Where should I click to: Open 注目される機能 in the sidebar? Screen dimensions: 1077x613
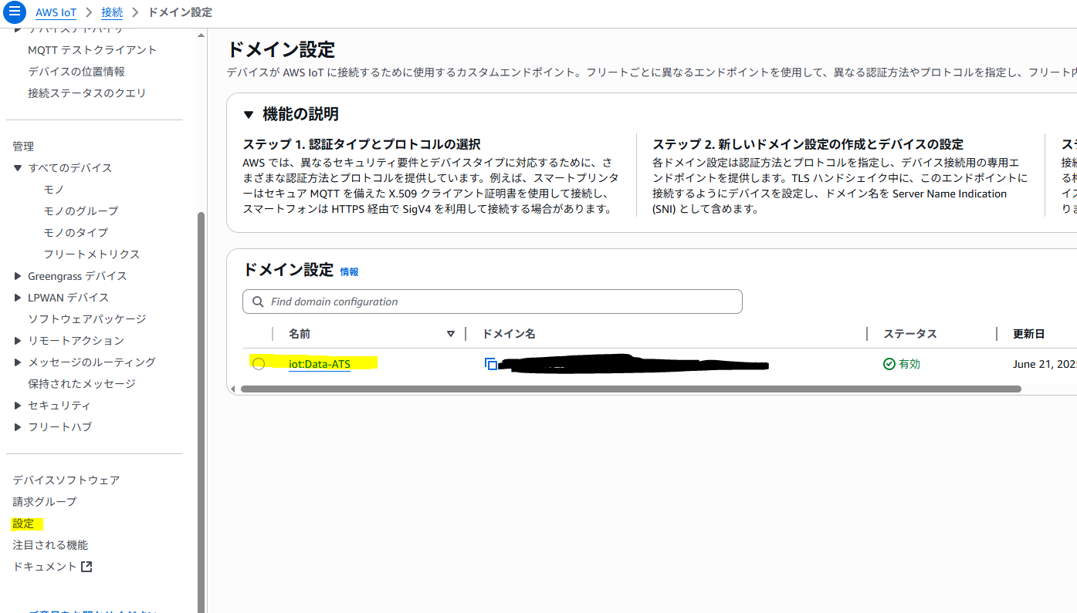[50, 545]
